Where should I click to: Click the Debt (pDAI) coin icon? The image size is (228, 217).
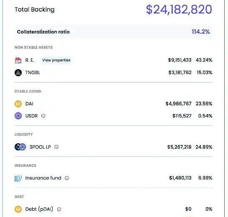pyautogui.click(x=18, y=209)
